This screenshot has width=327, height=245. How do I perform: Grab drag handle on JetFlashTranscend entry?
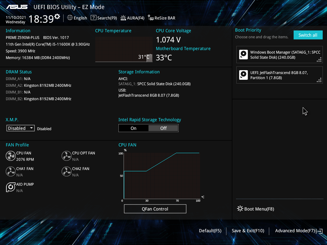pyautogui.click(x=319, y=80)
